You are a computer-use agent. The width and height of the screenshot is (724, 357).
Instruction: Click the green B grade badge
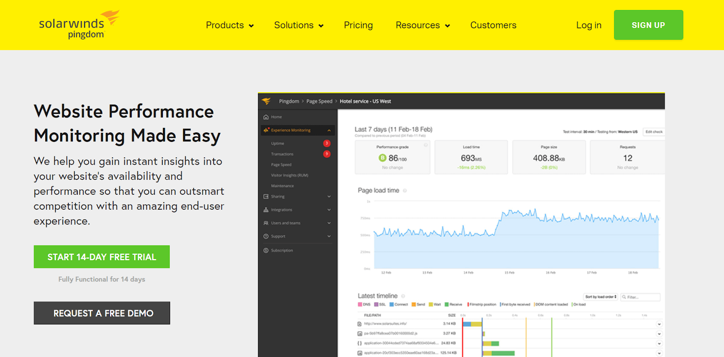pos(382,158)
